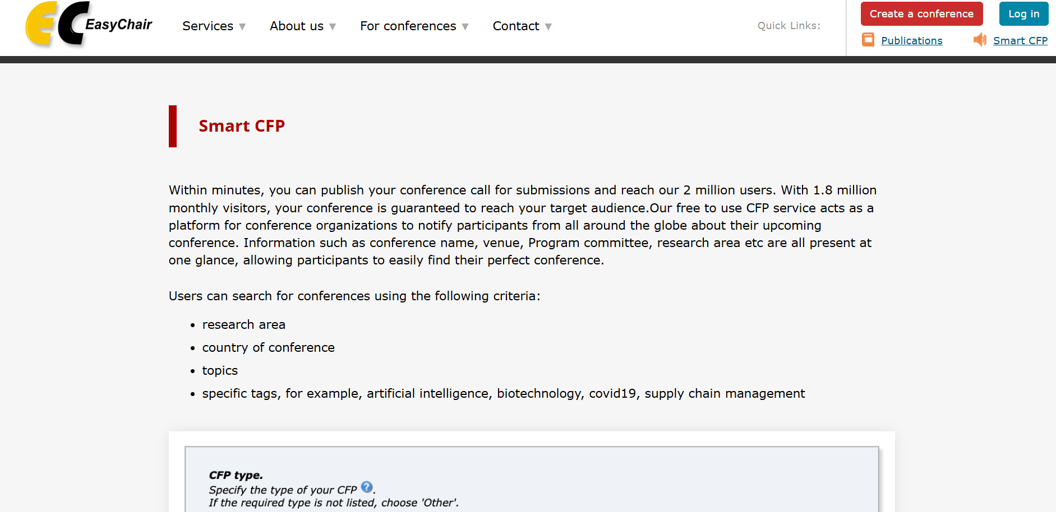1056x512 pixels.
Task: Expand the Services dropdown arrow
Action: click(x=242, y=27)
